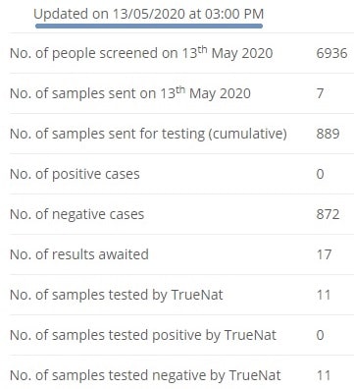Click the negative cases value 872
Image resolution: width=354 pixels, height=389 pixels.
pos(328,214)
